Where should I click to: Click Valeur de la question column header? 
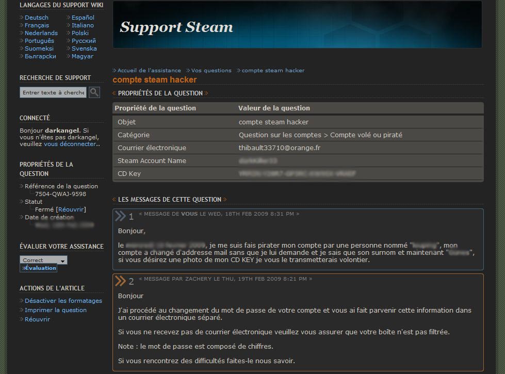pos(274,108)
